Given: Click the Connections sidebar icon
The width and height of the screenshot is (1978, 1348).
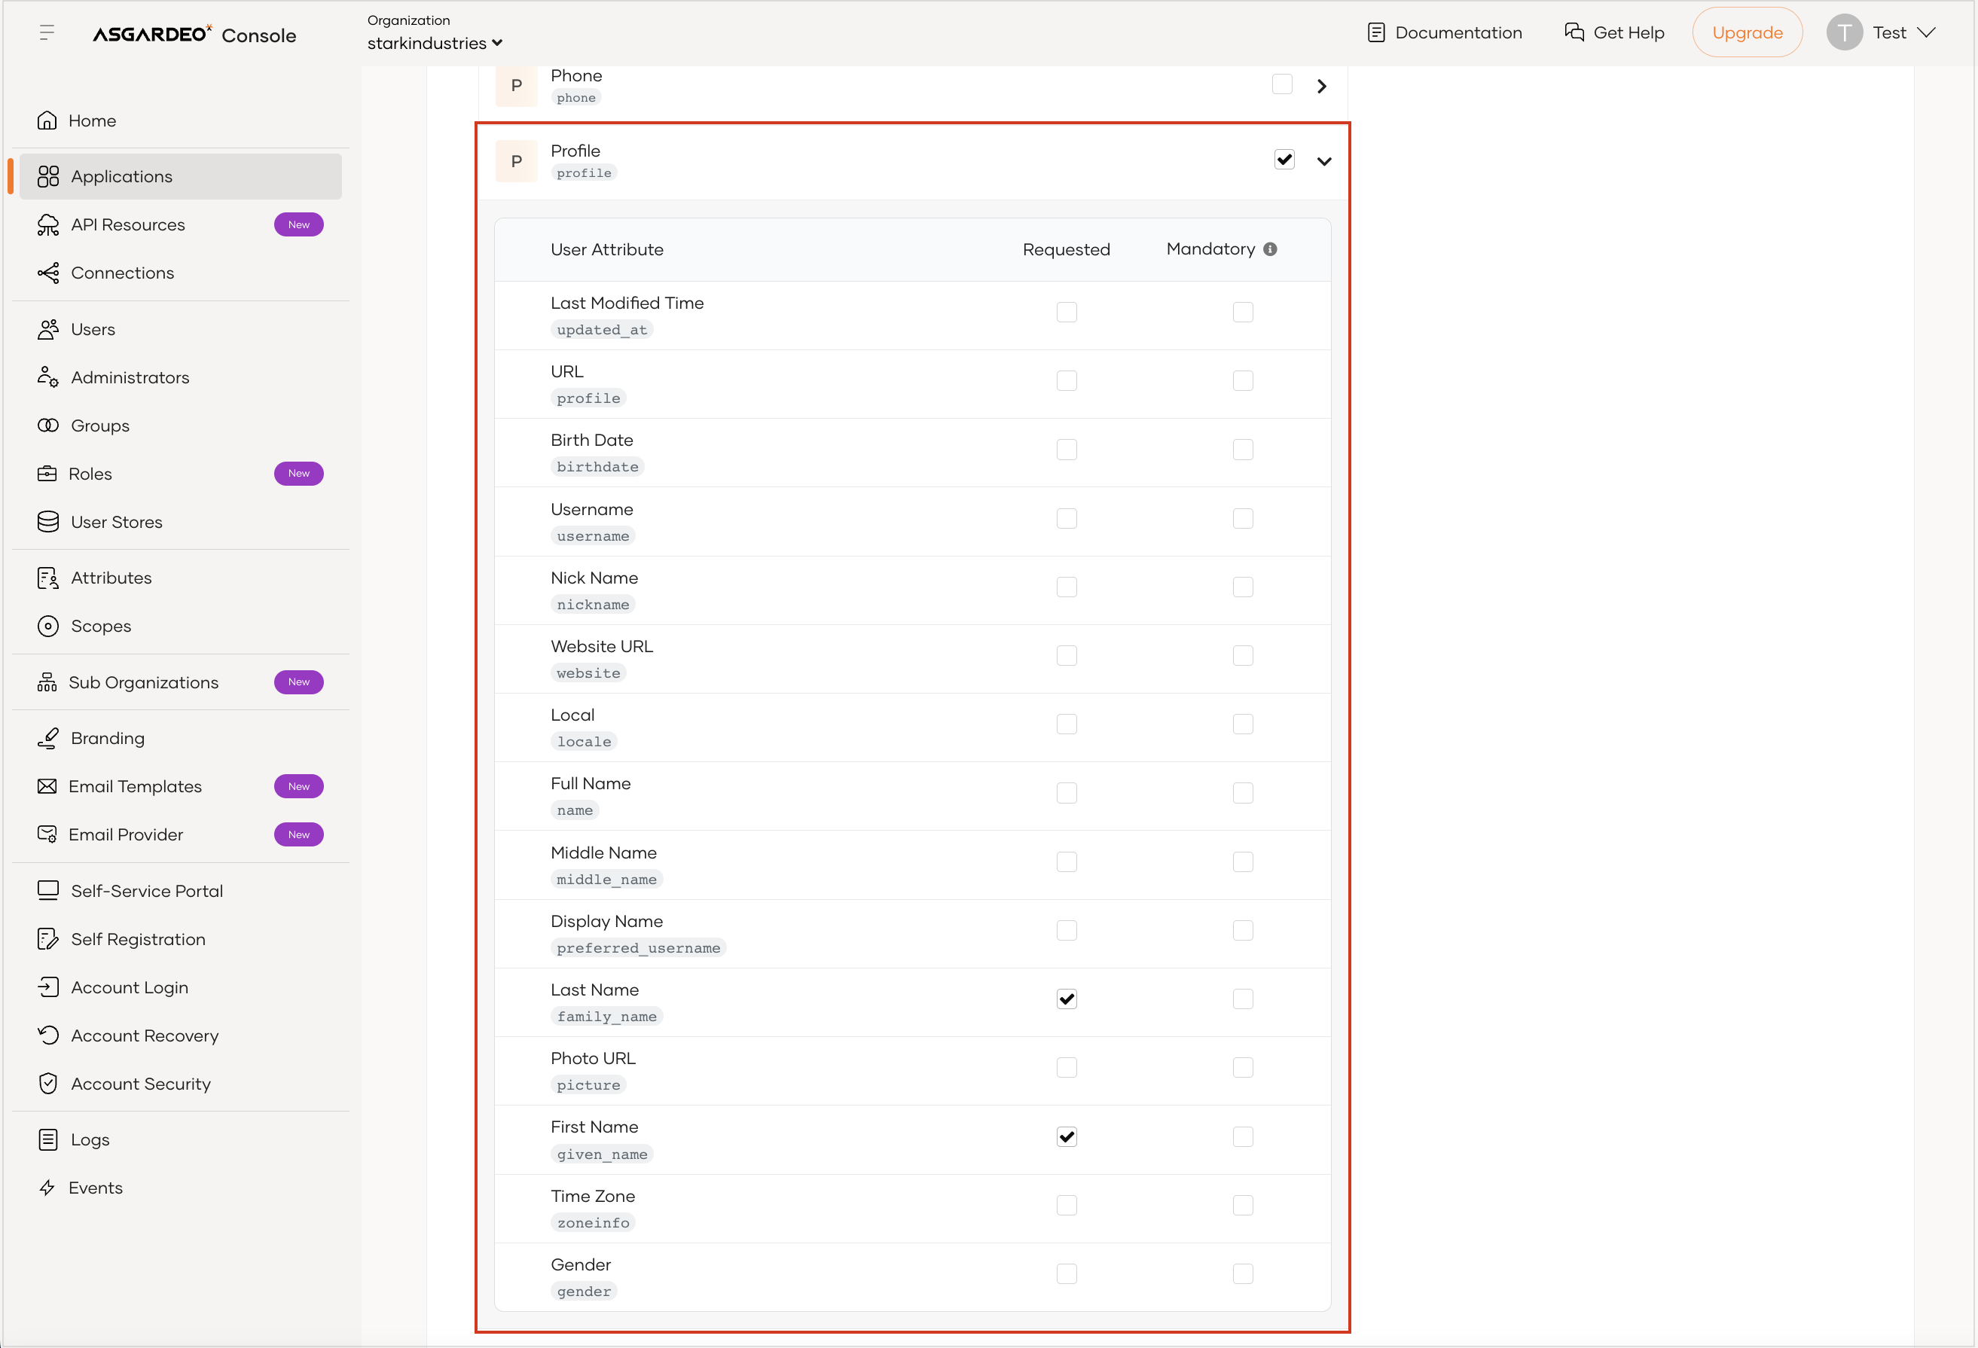Looking at the screenshot, I should coord(48,273).
